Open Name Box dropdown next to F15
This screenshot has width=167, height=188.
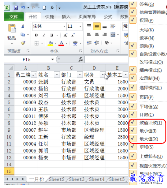(x=52, y=59)
